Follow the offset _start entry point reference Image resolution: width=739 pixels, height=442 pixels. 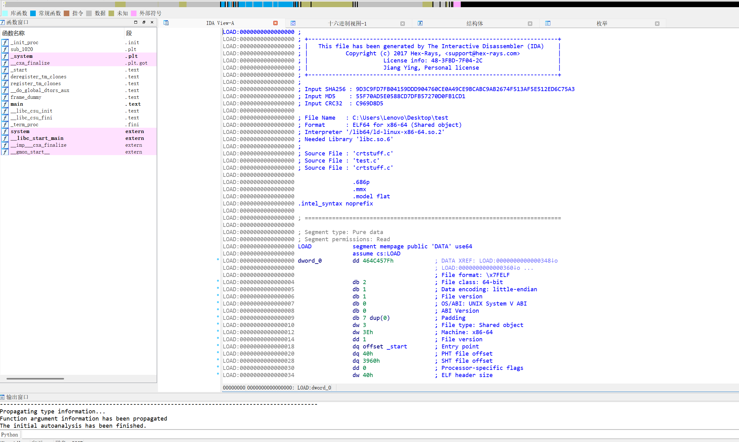[397, 347]
